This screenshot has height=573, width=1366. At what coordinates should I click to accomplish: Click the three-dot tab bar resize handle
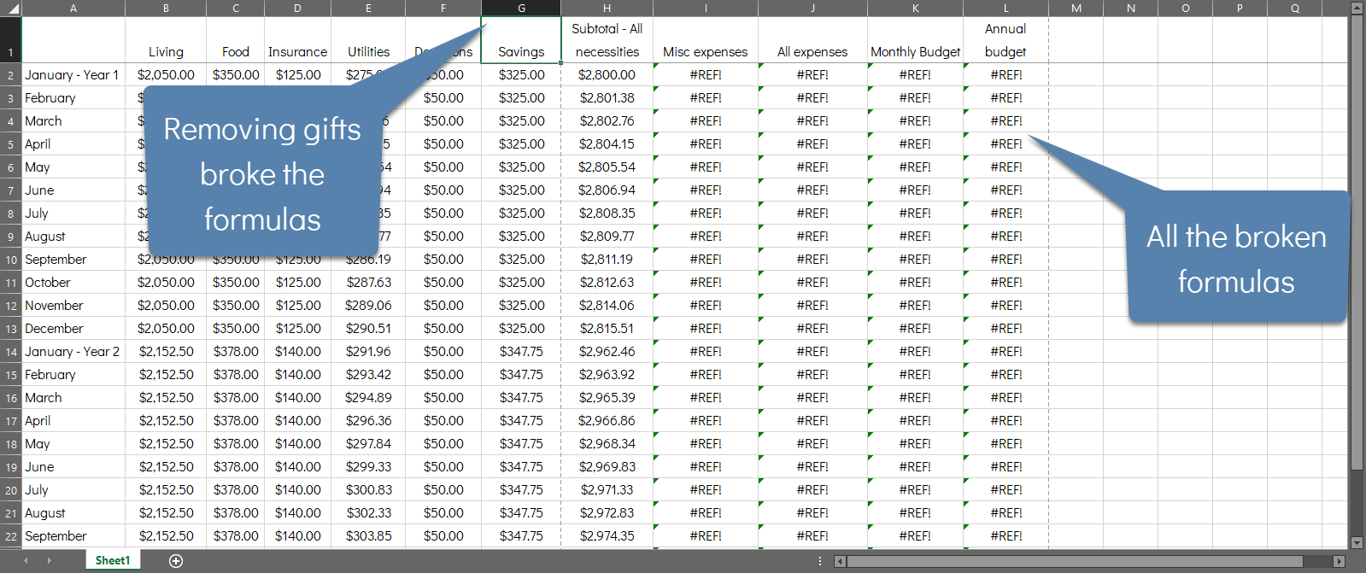(820, 561)
